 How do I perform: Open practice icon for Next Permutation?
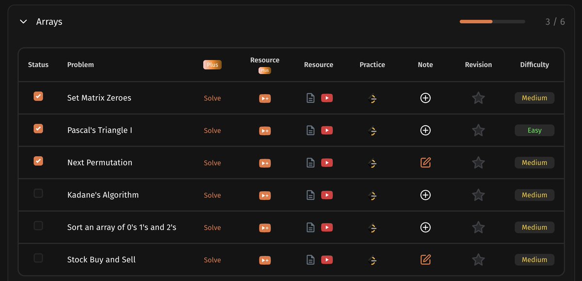[x=372, y=163]
